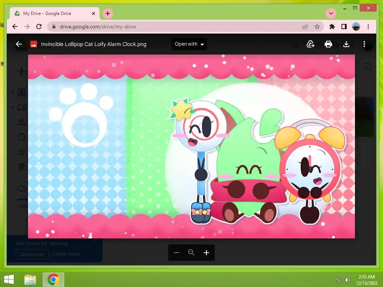This screenshot has width=383, height=287.
Task: Click the file name Invincible Lollipop Cat text
Action: 94,44
